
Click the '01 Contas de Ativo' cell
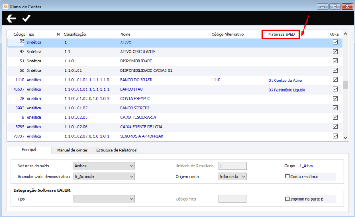(x=285, y=81)
